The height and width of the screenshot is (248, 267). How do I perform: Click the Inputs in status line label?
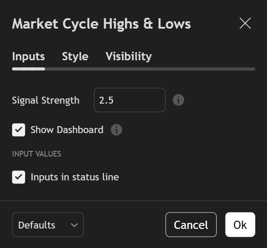click(x=75, y=177)
